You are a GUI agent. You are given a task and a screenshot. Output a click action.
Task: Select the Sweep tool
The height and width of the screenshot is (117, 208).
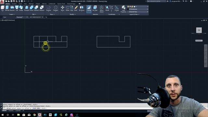(x=21, y=8)
